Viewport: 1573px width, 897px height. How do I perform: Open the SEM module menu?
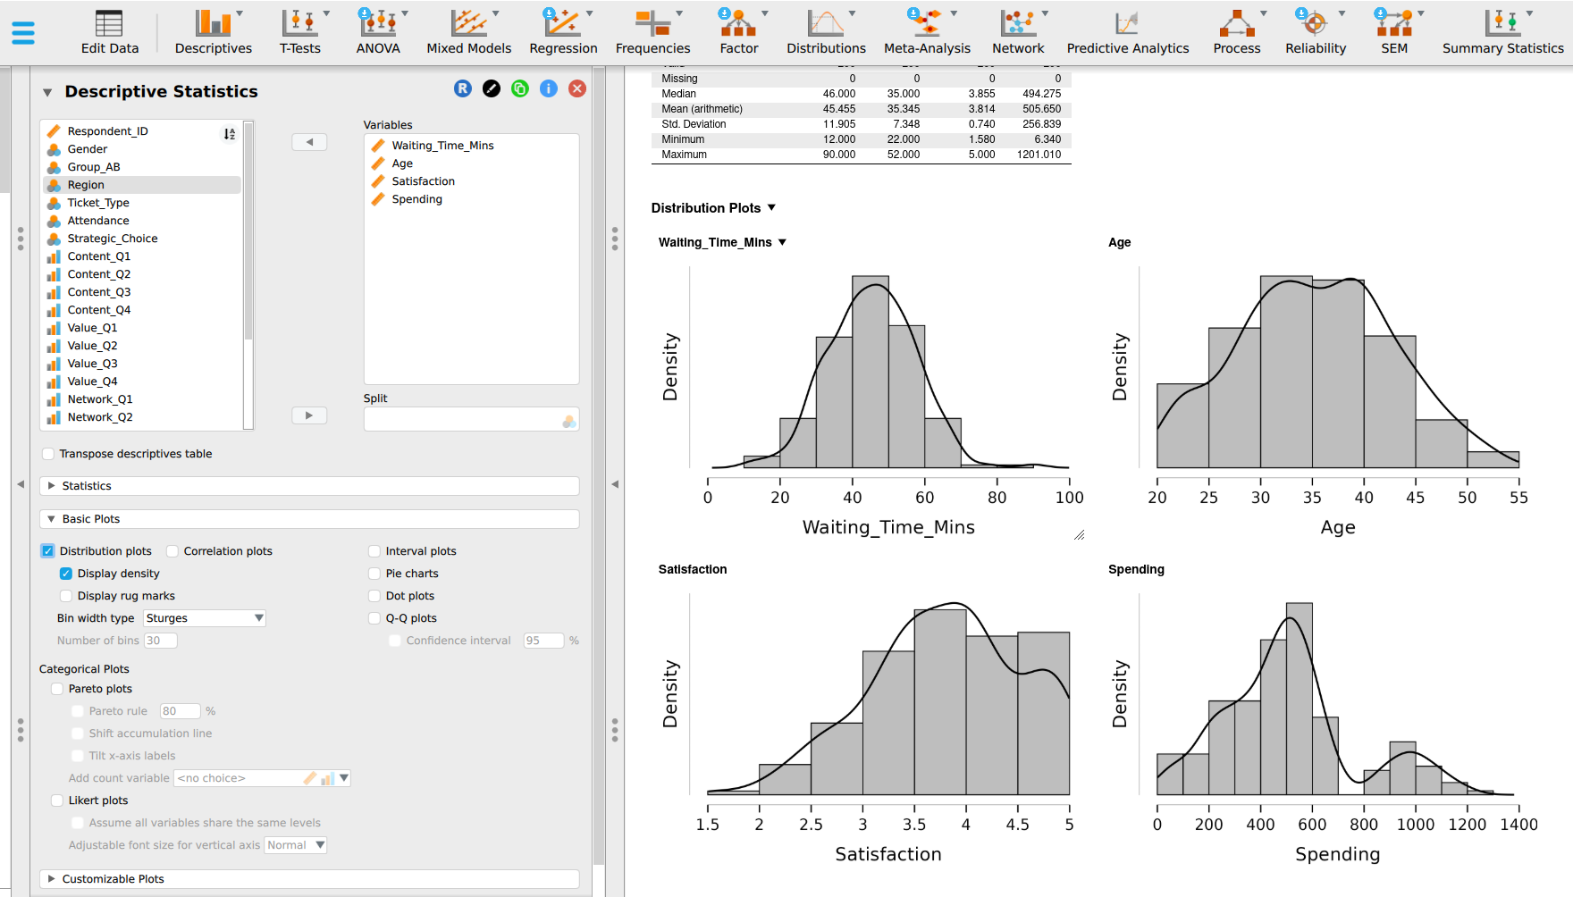pyautogui.click(x=1394, y=33)
